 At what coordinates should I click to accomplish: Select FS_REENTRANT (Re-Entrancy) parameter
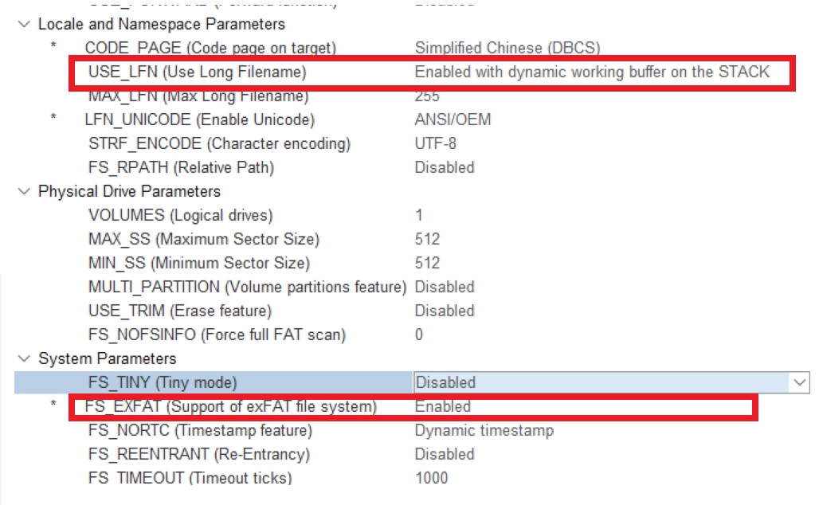coord(199,455)
